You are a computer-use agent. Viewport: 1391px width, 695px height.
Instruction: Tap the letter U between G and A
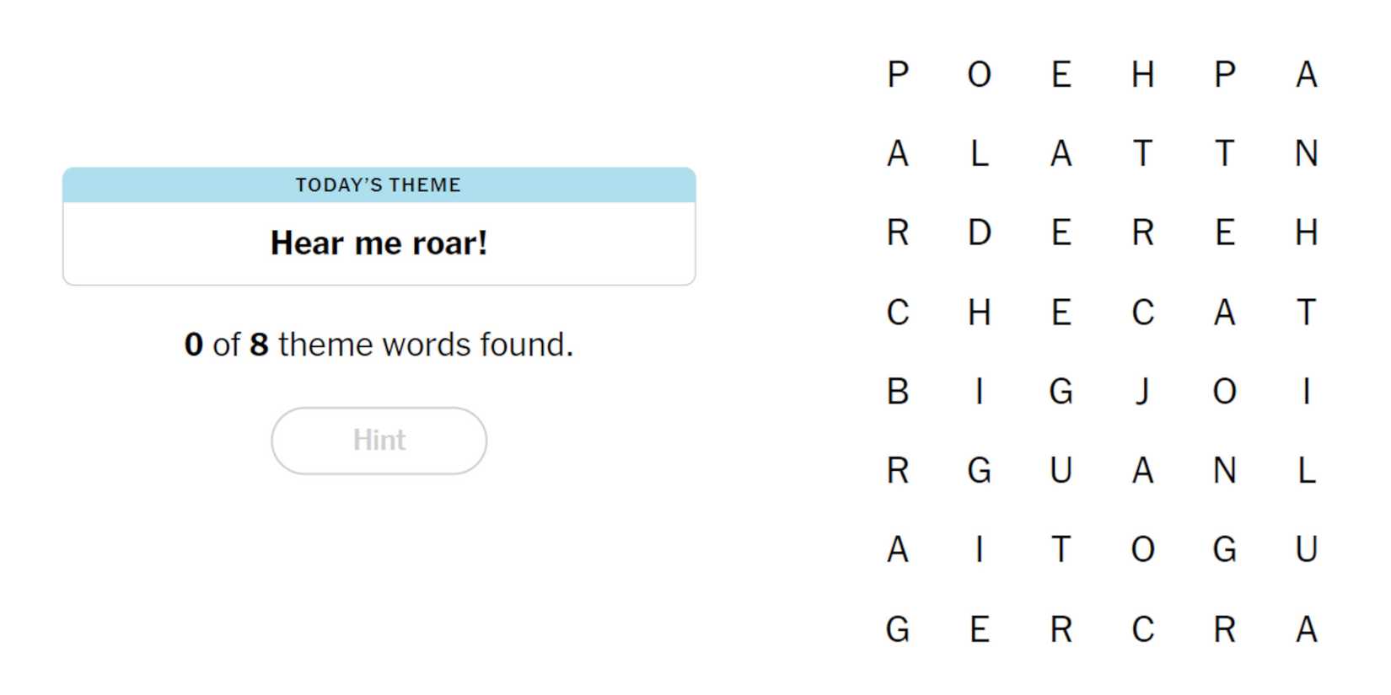tap(1061, 470)
